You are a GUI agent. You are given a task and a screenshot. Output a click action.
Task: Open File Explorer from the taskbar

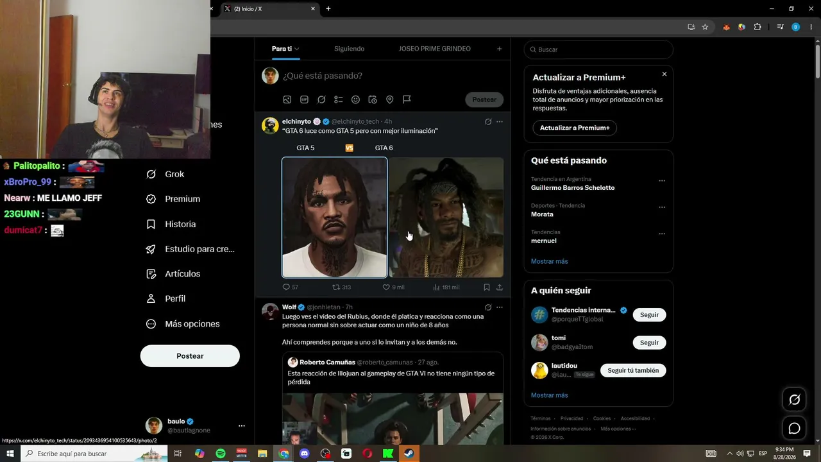click(x=262, y=454)
